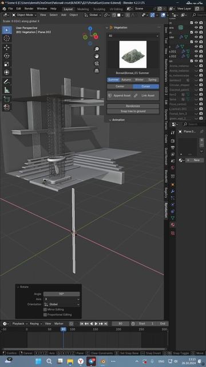Screen dimensions: 206x367
Task: Open the Rotate panel Orientation dropdown
Action: pyautogui.click(x=62, y=304)
